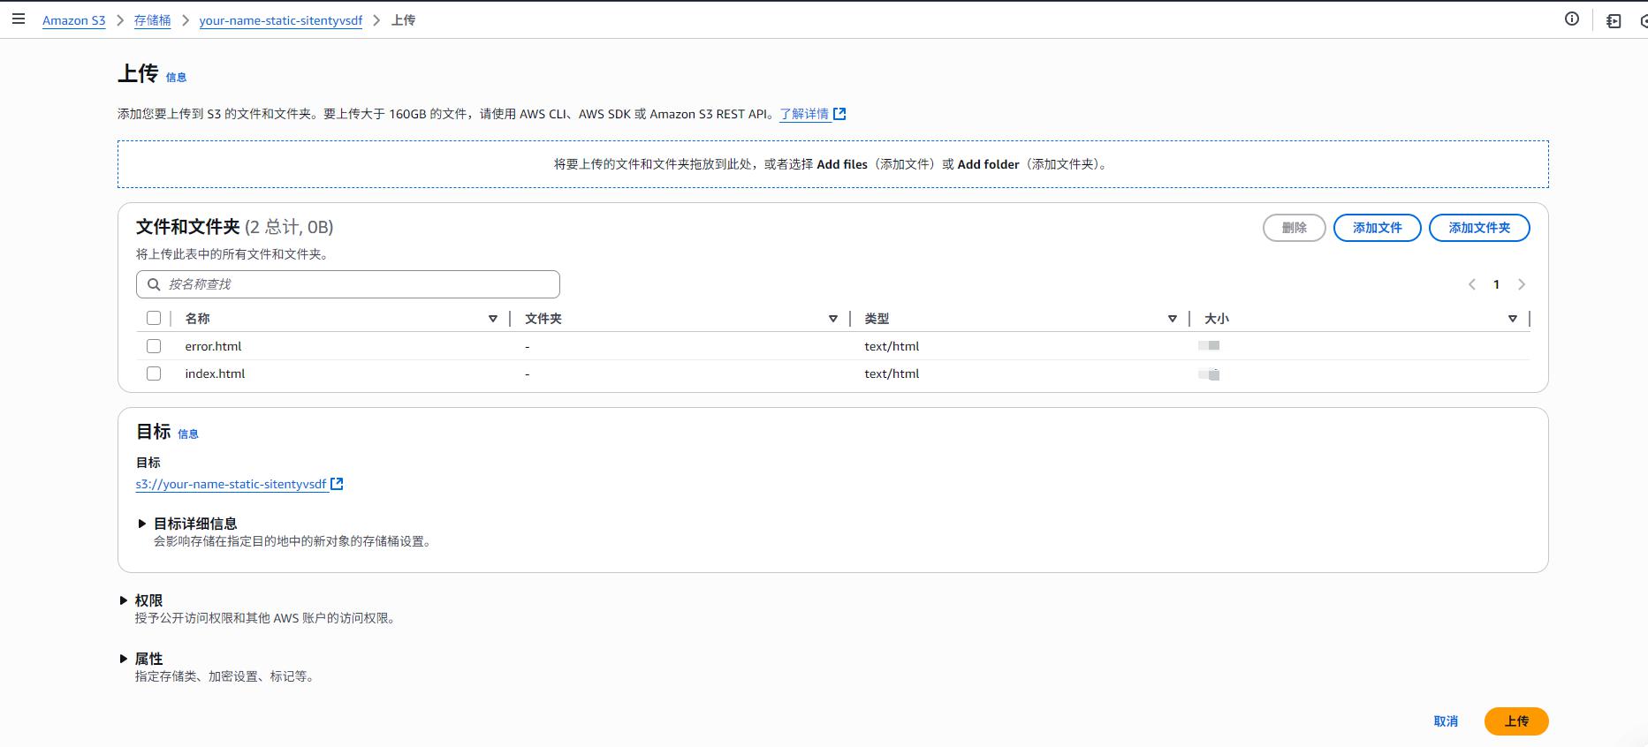Select the error.html checkbox

154,346
